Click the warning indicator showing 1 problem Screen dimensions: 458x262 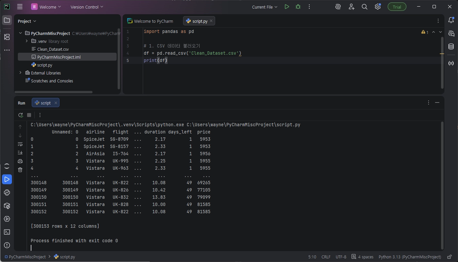point(425,32)
